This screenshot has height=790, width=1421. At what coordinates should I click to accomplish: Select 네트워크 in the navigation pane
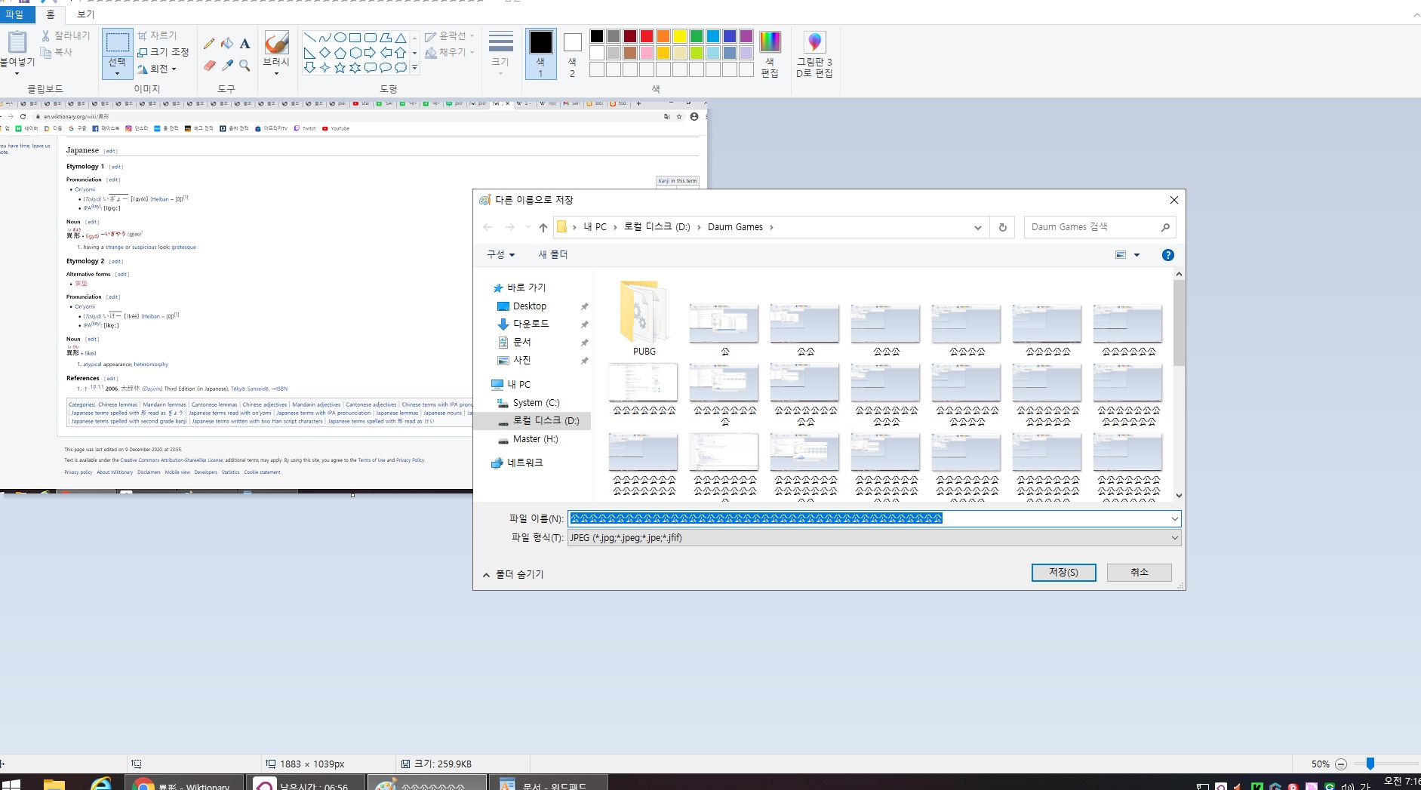524,463
